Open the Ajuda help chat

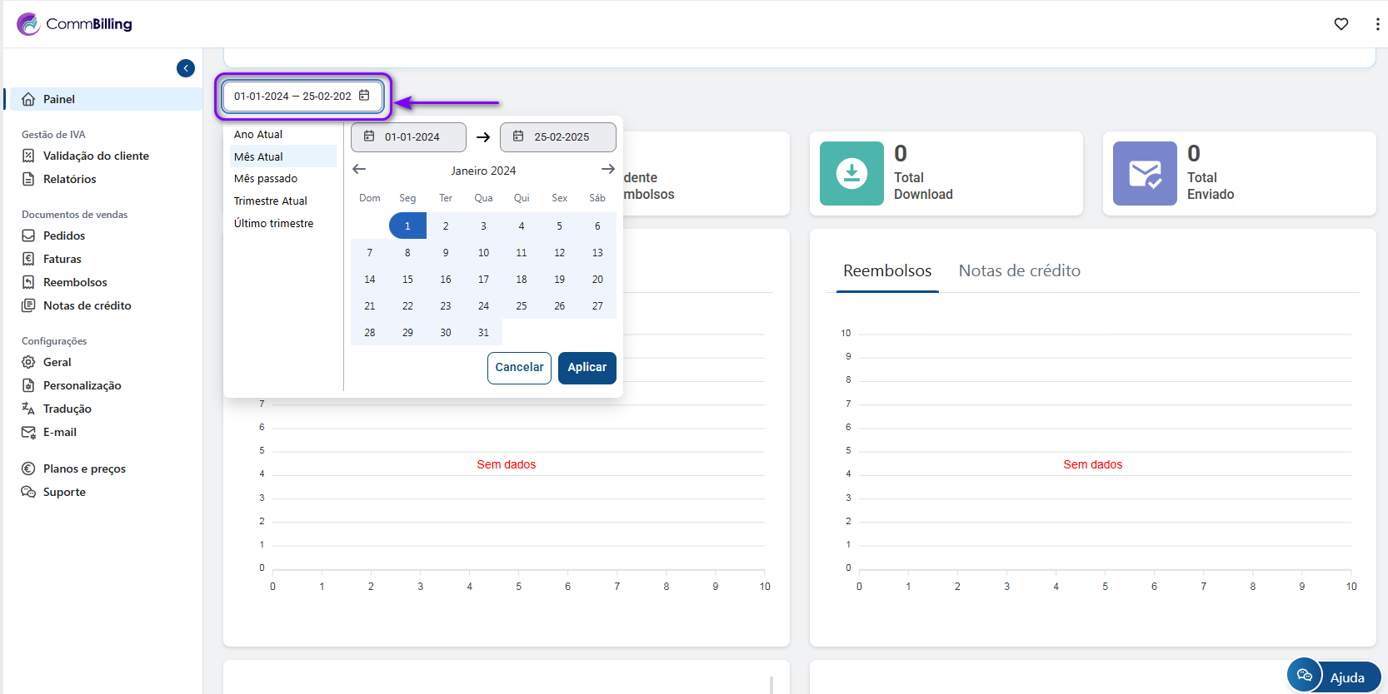click(1334, 677)
